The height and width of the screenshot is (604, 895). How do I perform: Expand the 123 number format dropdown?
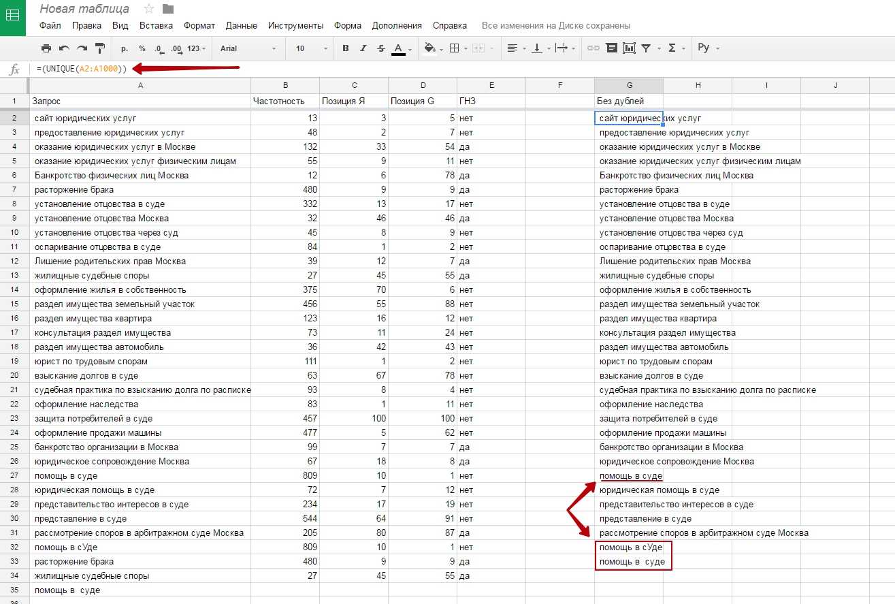196,48
